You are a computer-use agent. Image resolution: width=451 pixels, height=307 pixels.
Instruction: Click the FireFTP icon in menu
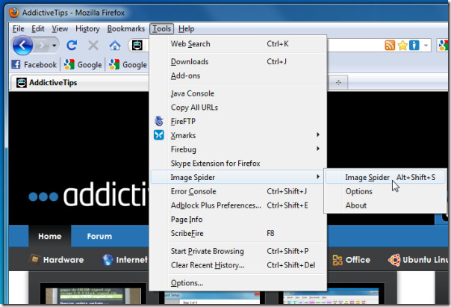(159, 121)
